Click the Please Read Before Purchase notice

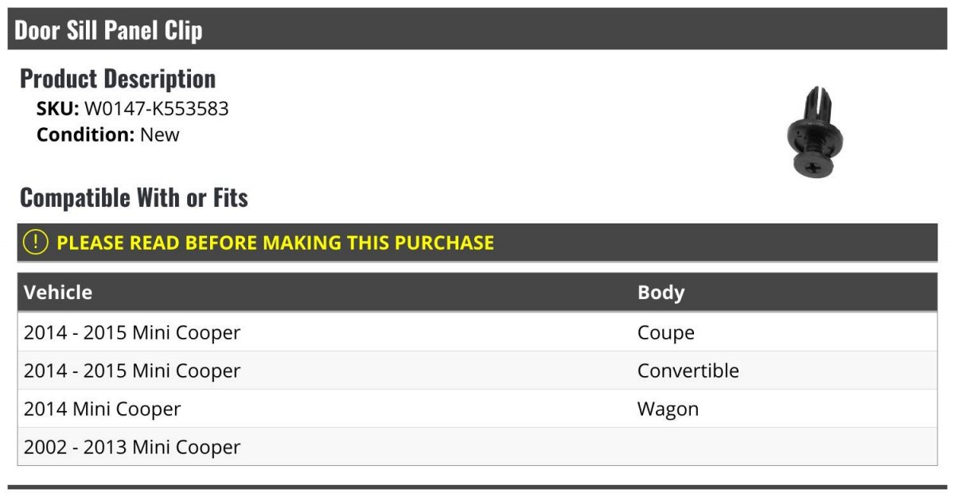[x=275, y=243]
